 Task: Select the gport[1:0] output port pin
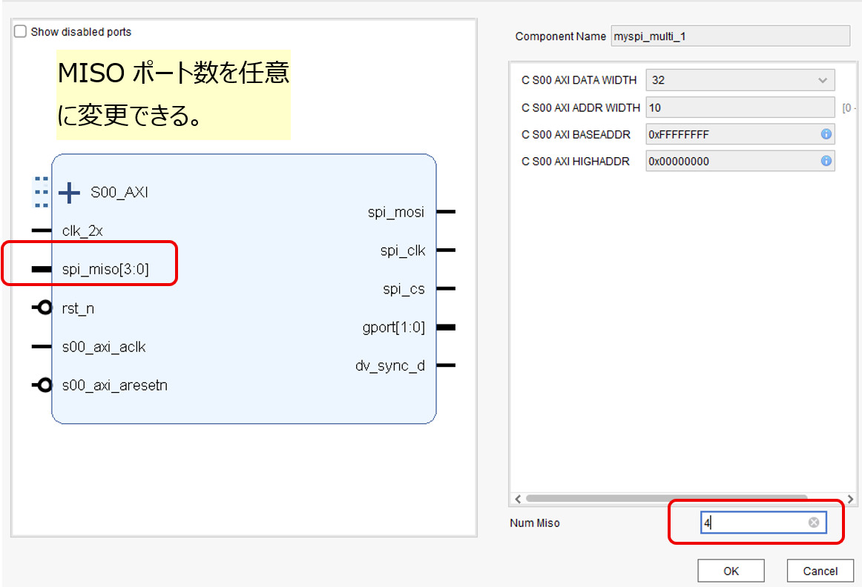pos(446,327)
